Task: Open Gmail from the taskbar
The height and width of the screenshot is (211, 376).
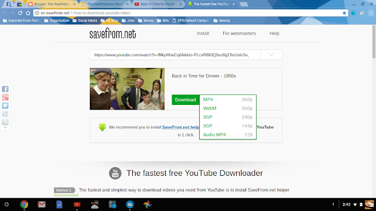Action: [x=42, y=205]
